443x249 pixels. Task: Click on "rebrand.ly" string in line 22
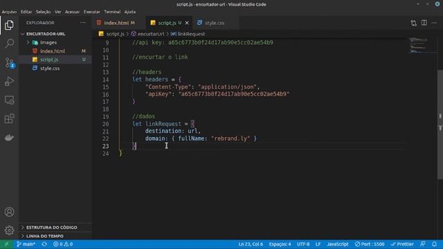pos(230,138)
